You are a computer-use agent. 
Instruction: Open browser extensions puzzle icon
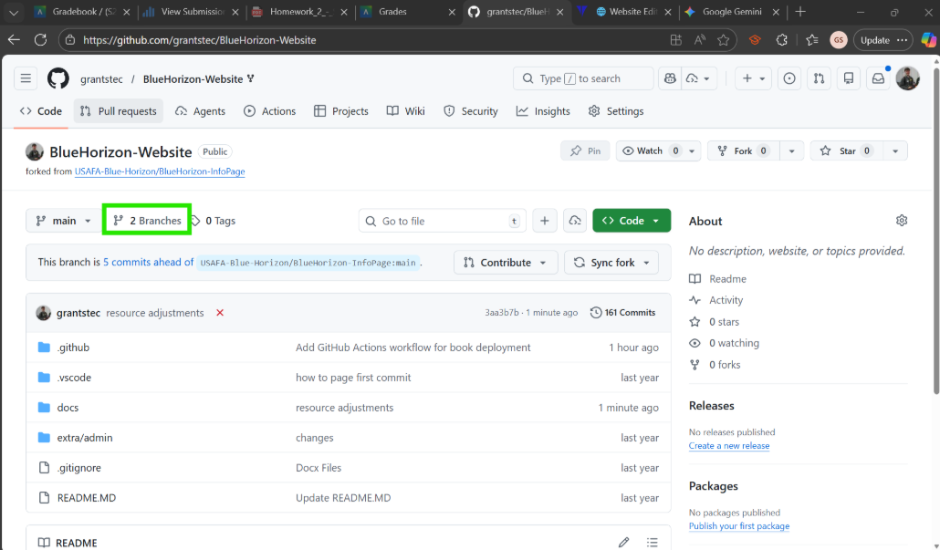coord(782,40)
